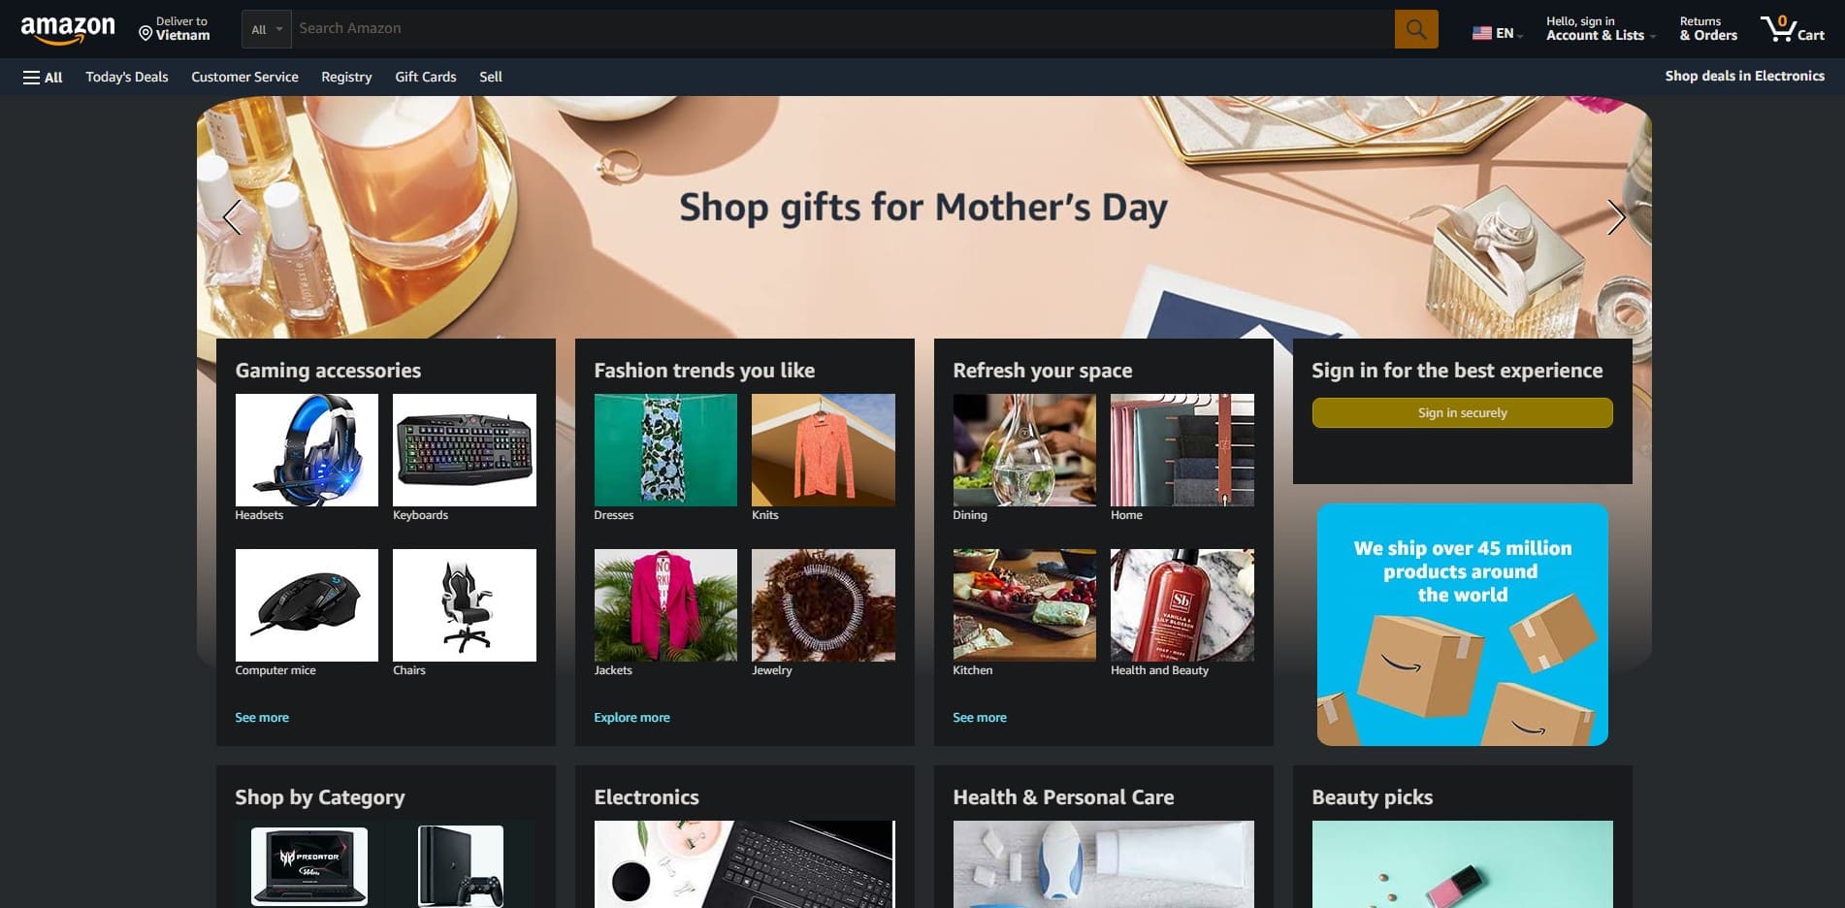The width and height of the screenshot is (1845, 908).
Task: Click the US flag language icon
Action: click(x=1481, y=33)
